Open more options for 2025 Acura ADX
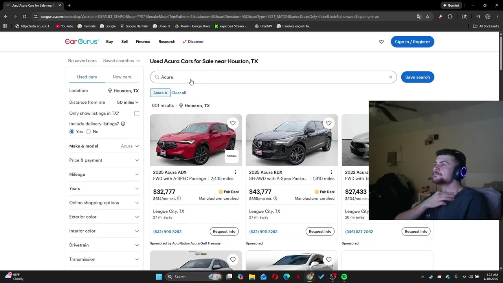This screenshot has width=503, height=283. point(235,172)
